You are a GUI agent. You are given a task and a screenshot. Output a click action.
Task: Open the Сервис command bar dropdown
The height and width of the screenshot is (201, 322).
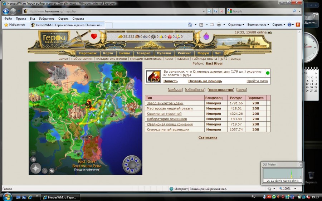pos(279,25)
